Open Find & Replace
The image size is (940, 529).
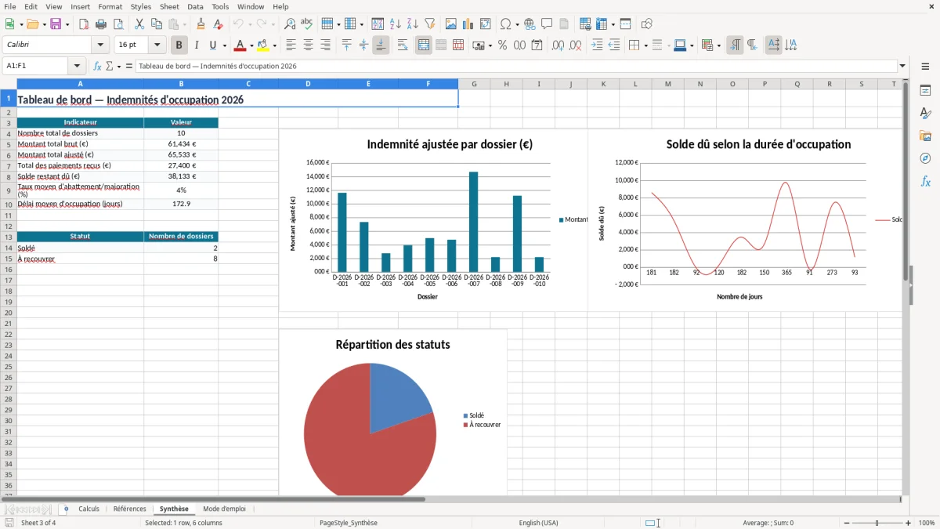coord(290,24)
